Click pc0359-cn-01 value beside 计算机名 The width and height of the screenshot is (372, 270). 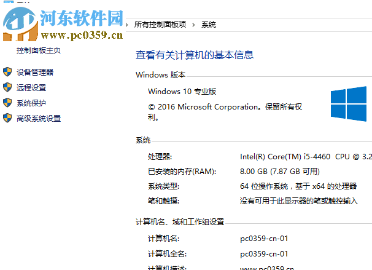[x=264, y=239]
